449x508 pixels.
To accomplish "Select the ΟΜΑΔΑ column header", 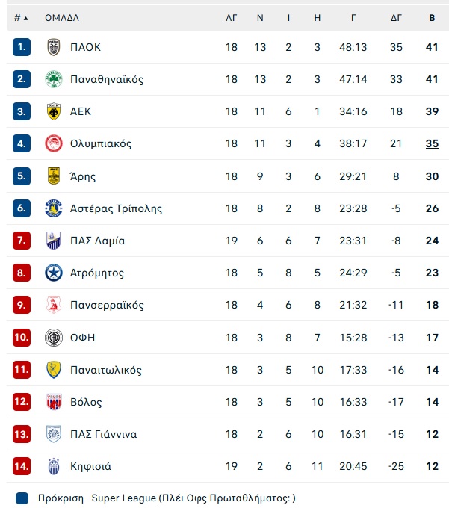I will (62, 18).
